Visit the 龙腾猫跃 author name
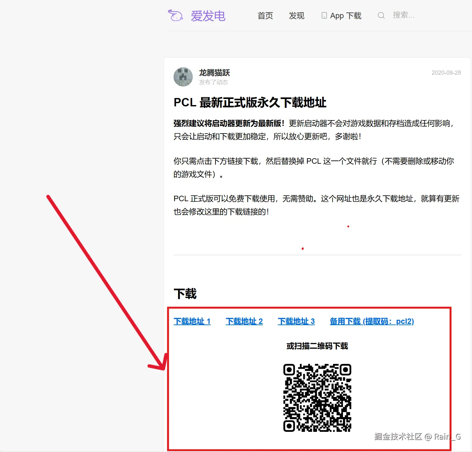Image resolution: width=472 pixels, height=452 pixels. (x=215, y=73)
